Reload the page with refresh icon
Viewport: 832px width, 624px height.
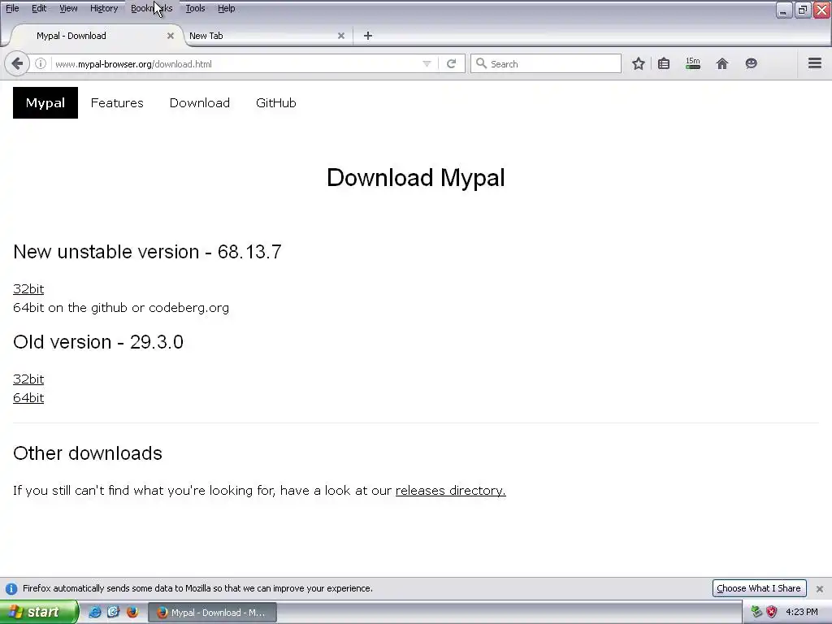pos(452,63)
